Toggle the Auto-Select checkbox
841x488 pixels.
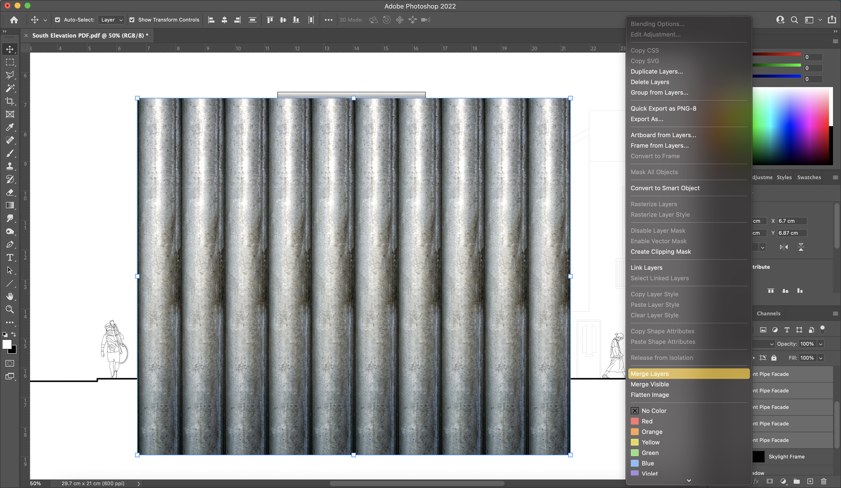(x=58, y=20)
